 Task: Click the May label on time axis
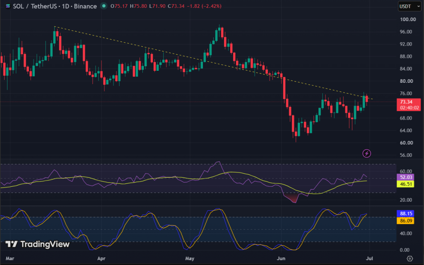click(190, 258)
